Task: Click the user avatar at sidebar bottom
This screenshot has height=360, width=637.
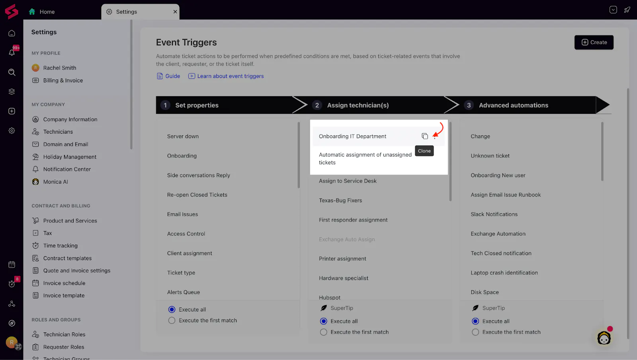Action: 12,342
